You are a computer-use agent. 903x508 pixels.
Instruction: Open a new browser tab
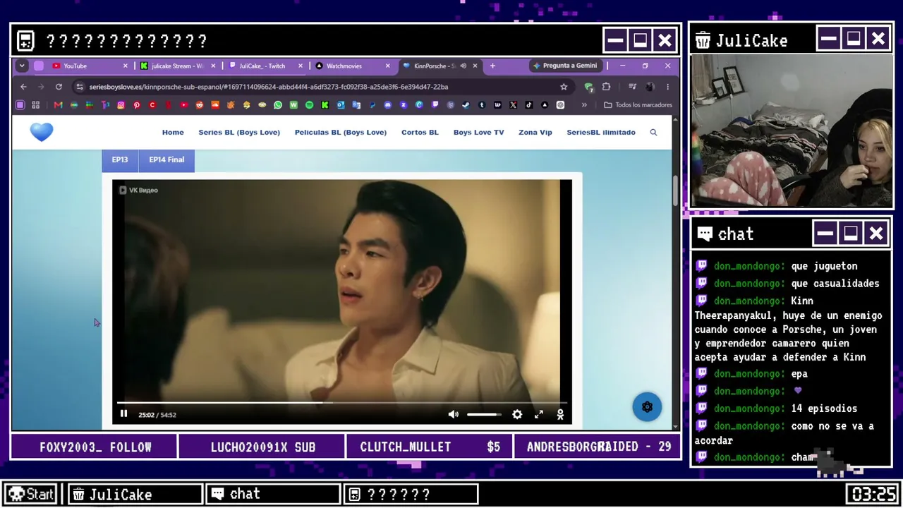(492, 66)
